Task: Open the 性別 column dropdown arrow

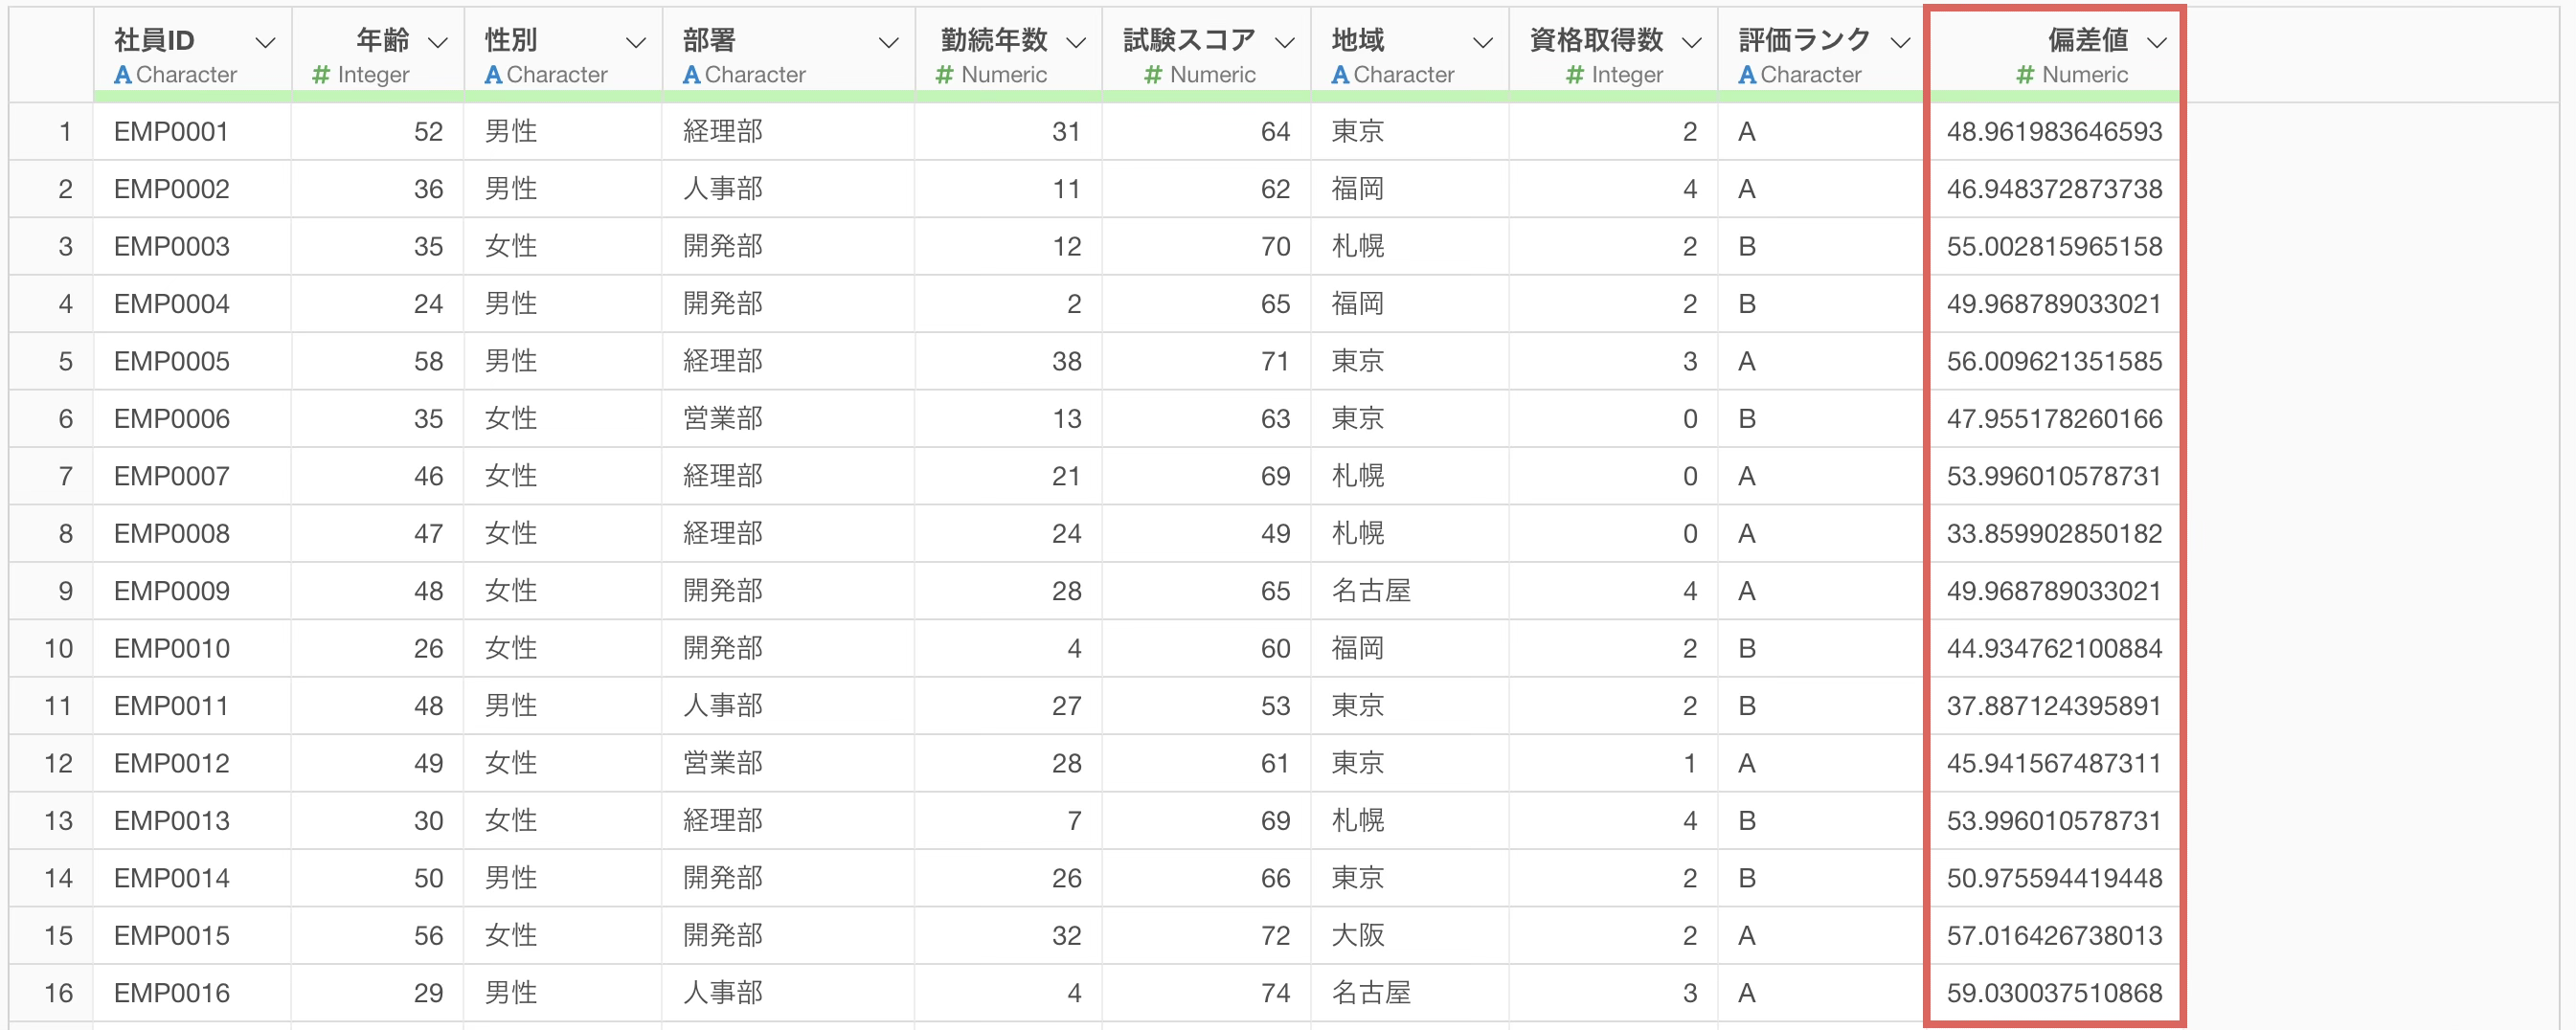Action: 635,42
